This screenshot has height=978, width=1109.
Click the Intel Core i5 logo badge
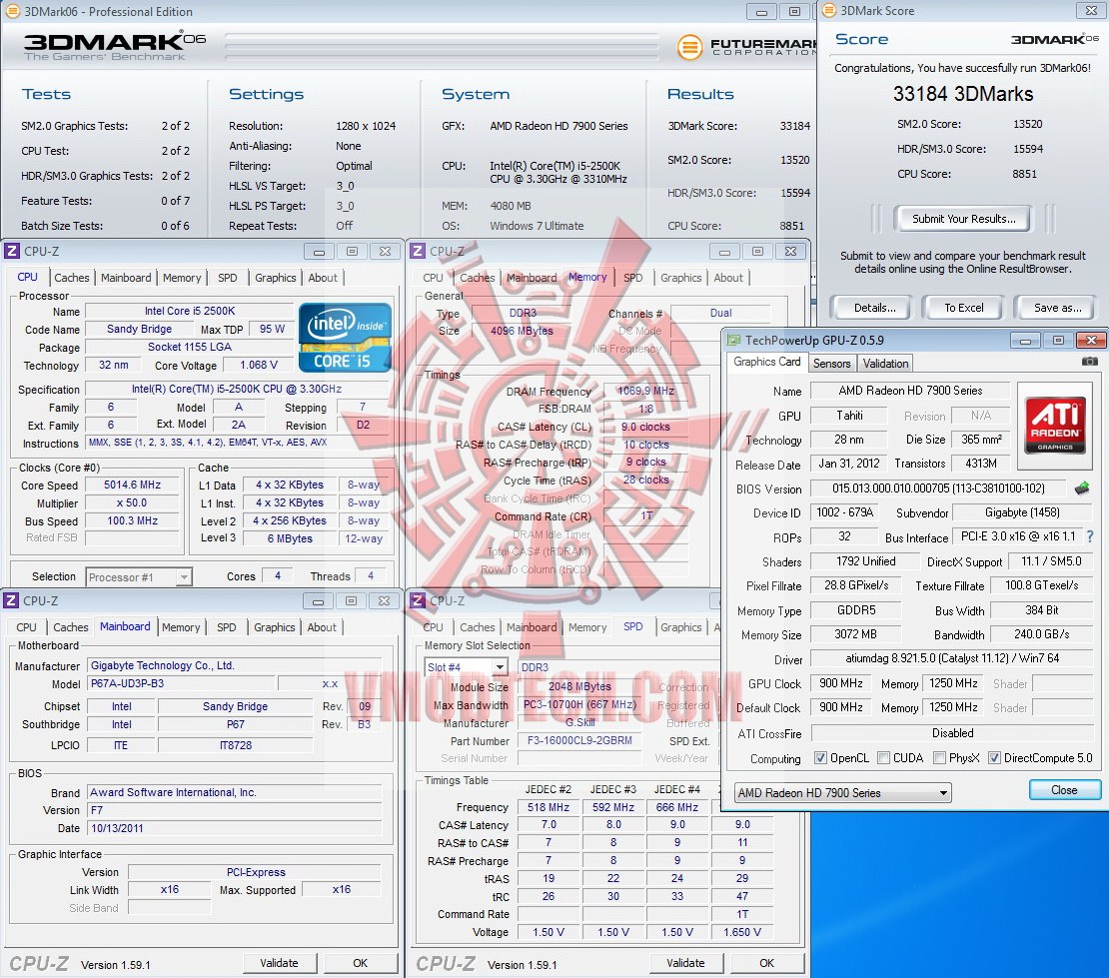(345, 338)
